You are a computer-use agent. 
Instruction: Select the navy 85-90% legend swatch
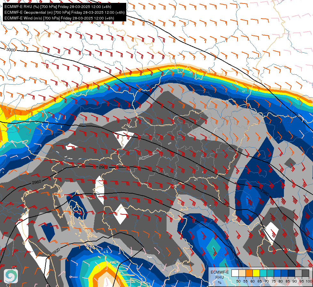coord(291,273)
